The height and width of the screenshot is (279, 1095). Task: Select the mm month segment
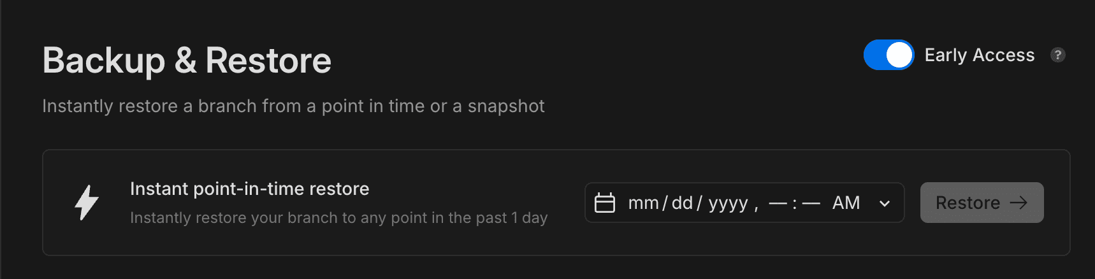pyautogui.click(x=643, y=203)
